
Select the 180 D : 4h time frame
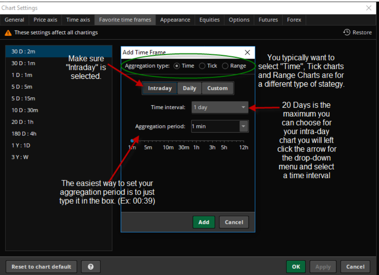pyautogui.click(x=59, y=134)
